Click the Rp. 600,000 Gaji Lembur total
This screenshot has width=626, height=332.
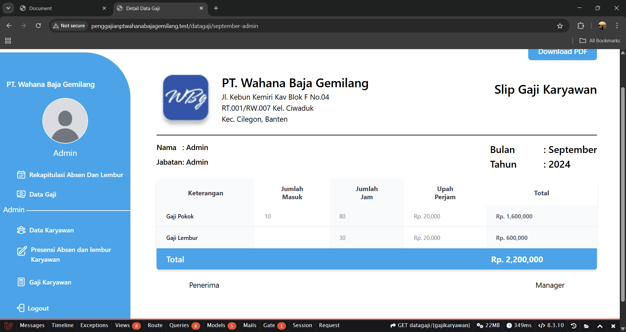[x=512, y=238]
